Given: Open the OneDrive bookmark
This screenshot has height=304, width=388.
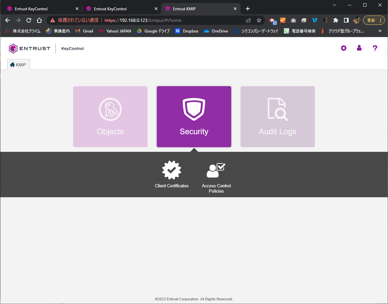Looking at the screenshot, I should tap(216, 31).
